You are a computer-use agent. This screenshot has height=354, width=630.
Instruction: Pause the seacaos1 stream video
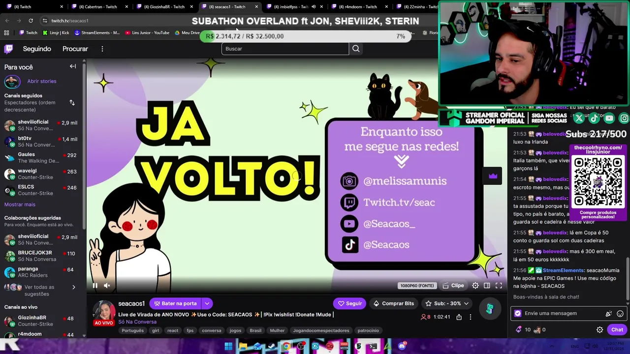[95, 285]
